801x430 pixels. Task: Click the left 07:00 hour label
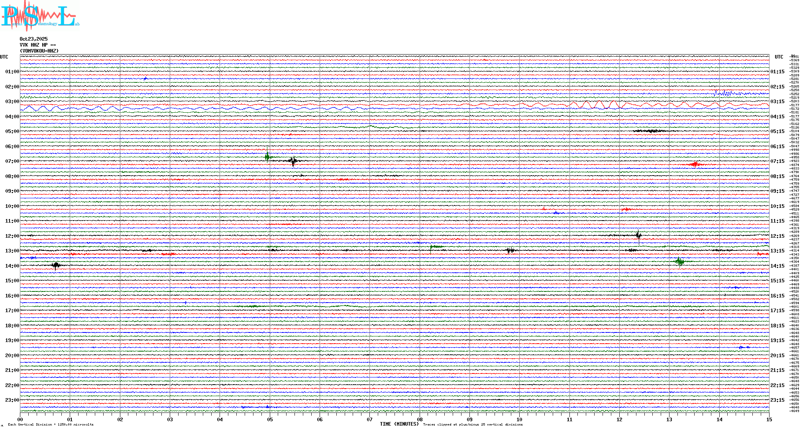point(12,161)
